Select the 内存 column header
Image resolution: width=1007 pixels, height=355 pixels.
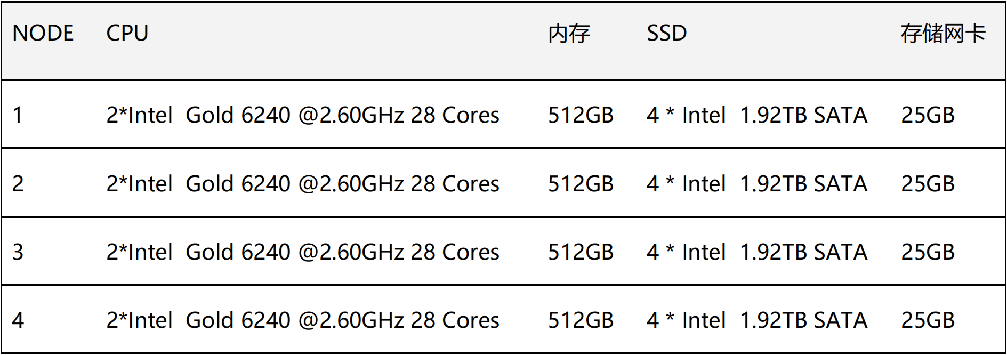click(x=569, y=34)
